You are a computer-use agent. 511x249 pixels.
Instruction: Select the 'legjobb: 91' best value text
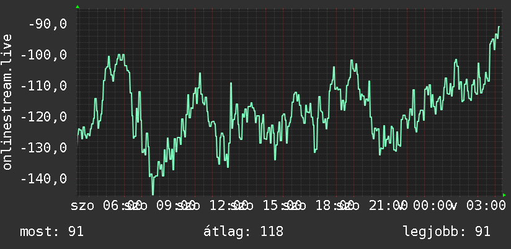[x=447, y=232]
